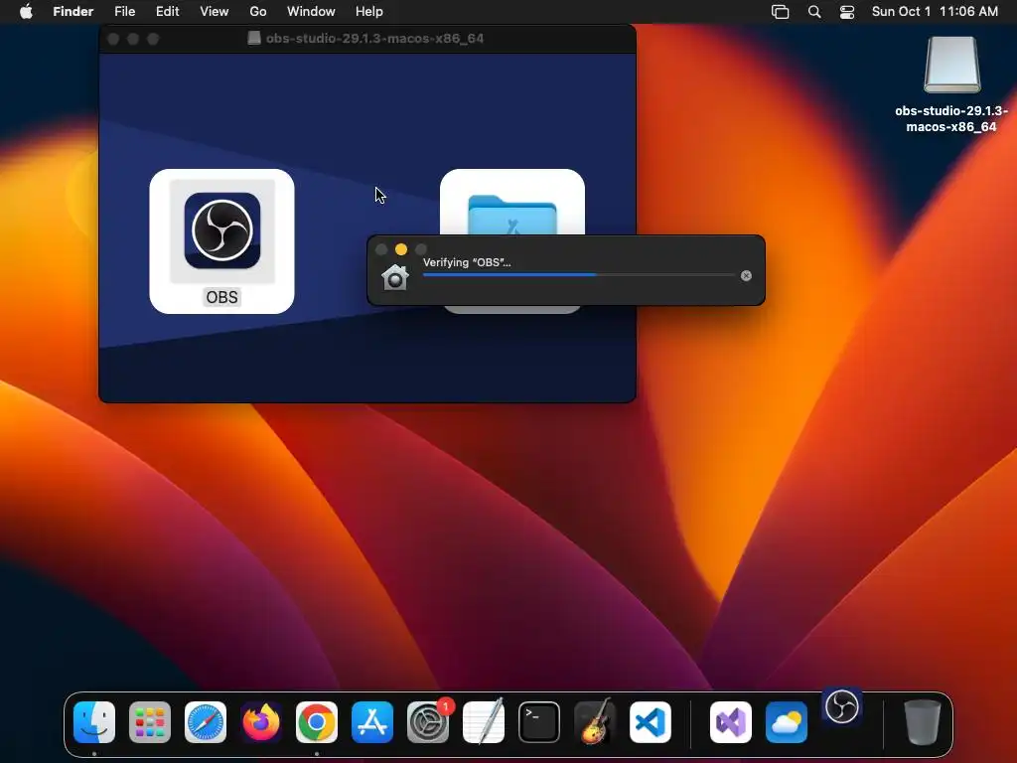Open the Edit menu
The height and width of the screenshot is (763, 1017).
pyautogui.click(x=167, y=12)
